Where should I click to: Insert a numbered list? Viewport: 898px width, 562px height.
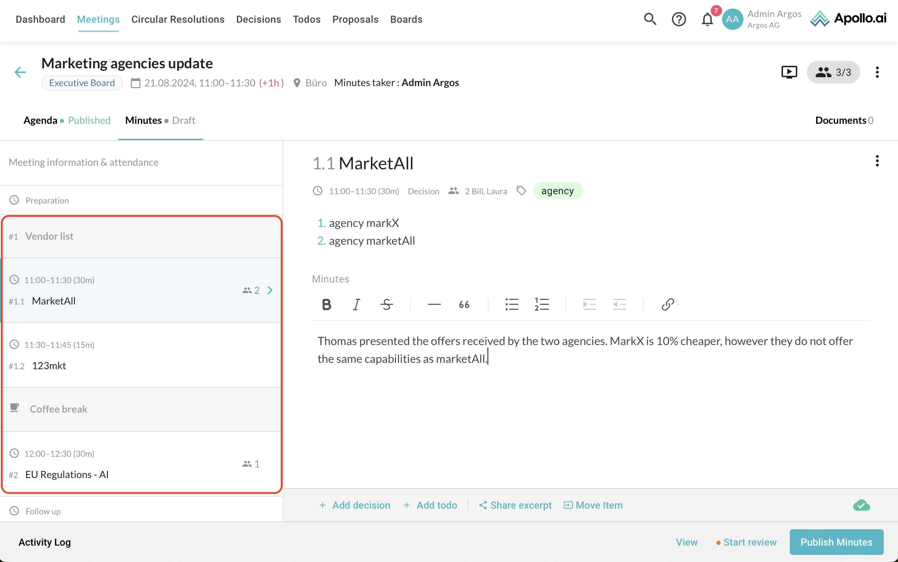(x=542, y=304)
